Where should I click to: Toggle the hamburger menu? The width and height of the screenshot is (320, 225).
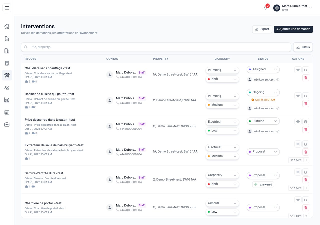pos(7,8)
